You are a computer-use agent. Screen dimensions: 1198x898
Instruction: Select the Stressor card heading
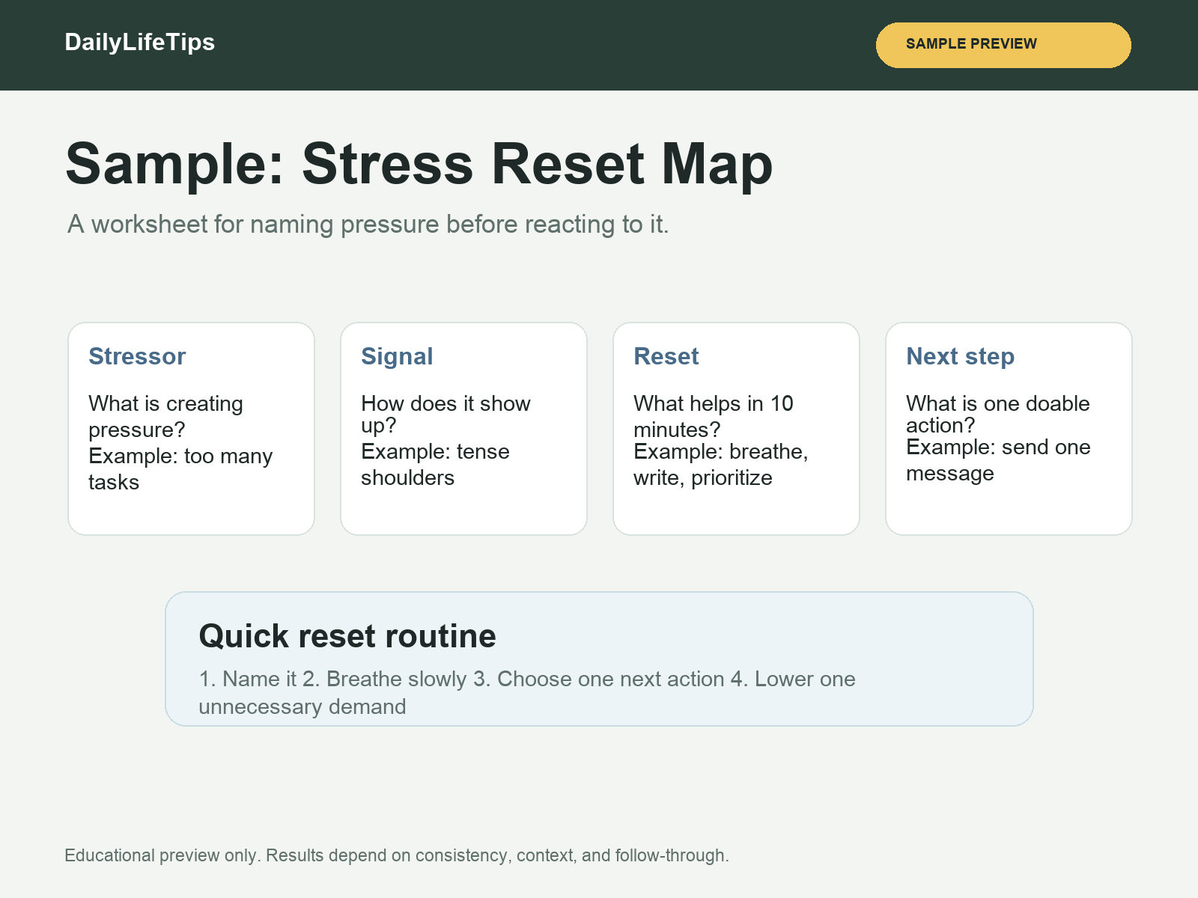click(x=137, y=356)
